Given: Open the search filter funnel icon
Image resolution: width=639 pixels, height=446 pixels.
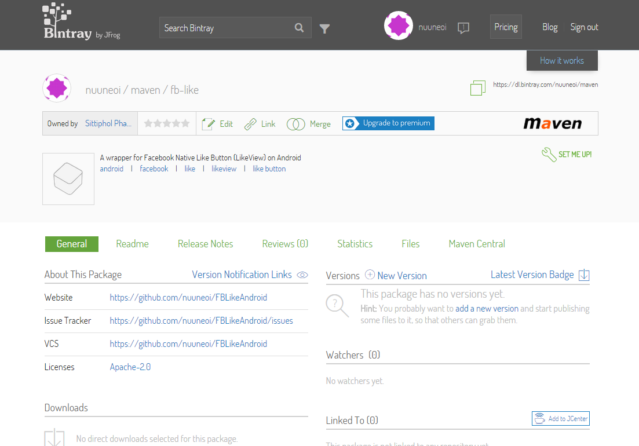Looking at the screenshot, I should click(x=324, y=28).
